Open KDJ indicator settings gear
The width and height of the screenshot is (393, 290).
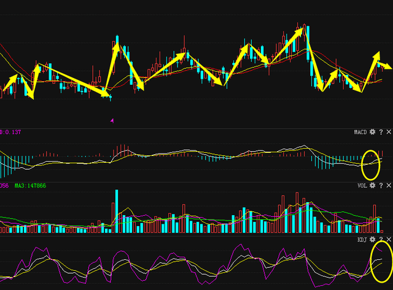point(372,238)
